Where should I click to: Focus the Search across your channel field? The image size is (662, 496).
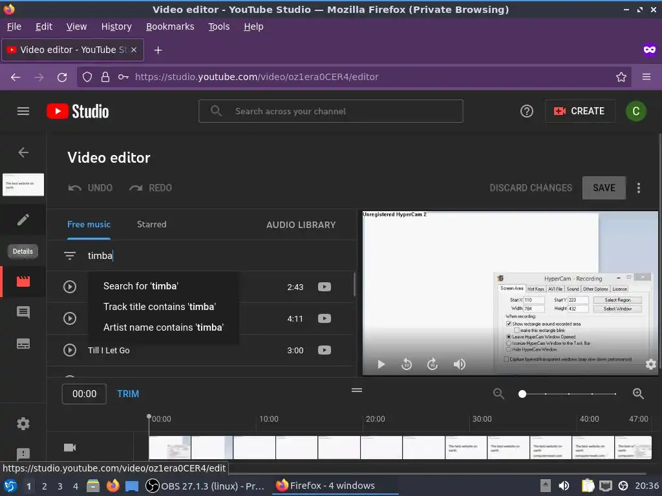pyautogui.click(x=330, y=111)
